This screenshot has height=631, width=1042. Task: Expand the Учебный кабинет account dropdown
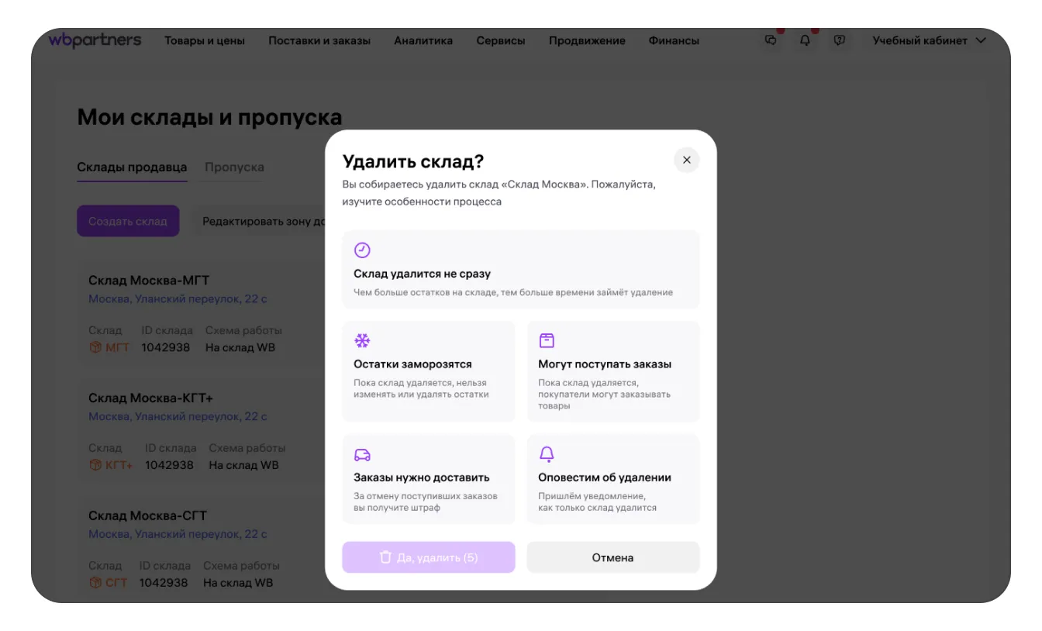point(929,40)
